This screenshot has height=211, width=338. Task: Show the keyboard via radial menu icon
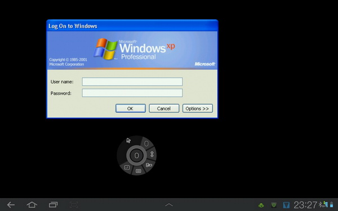tap(139, 171)
